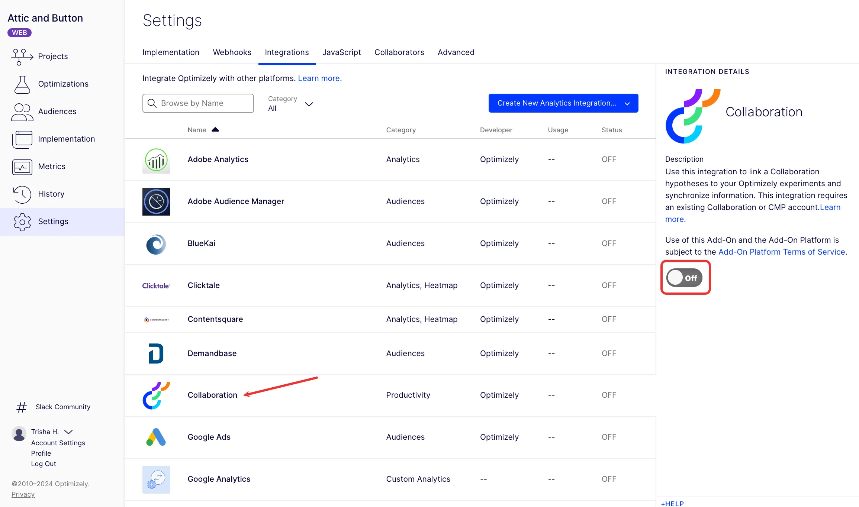Click the Custom Analytics category cell

point(418,479)
